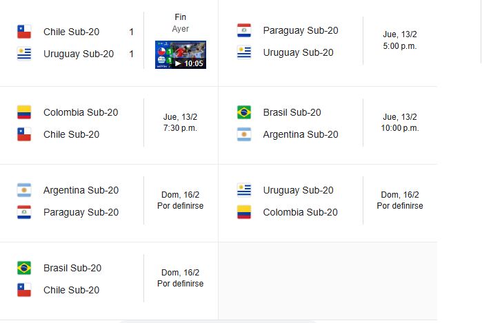
Task: Select Uruguay flag in Uruguay vs Colombia match
Action: (x=244, y=190)
